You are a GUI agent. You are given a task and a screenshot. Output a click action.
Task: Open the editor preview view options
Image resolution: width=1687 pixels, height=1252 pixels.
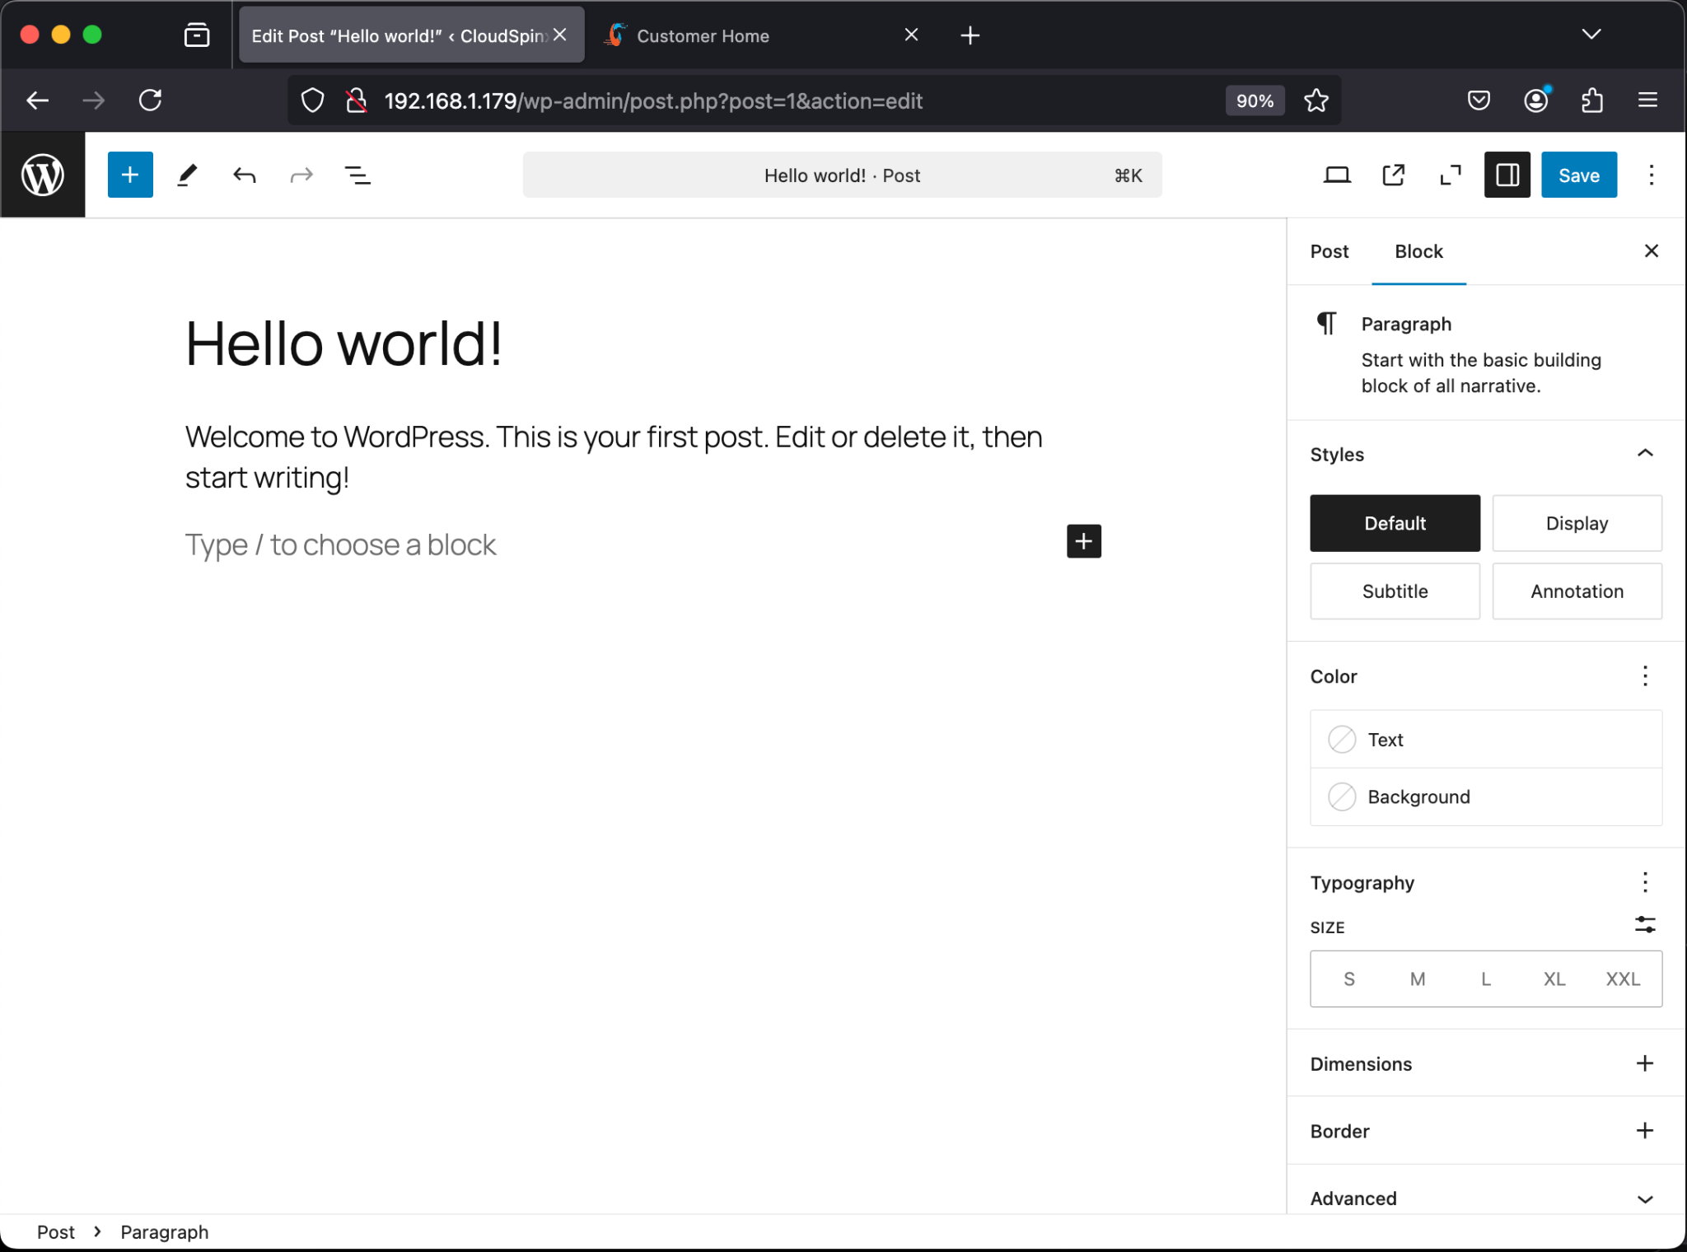(x=1336, y=175)
